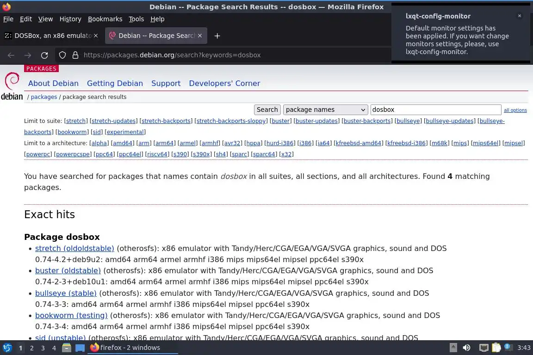The width and height of the screenshot is (533, 355).
Task: Limit architecture to riscv64
Action: (x=157, y=154)
